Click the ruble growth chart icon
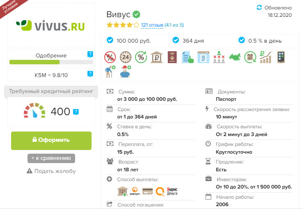The height and width of the screenshot is (209, 303). 266,57
